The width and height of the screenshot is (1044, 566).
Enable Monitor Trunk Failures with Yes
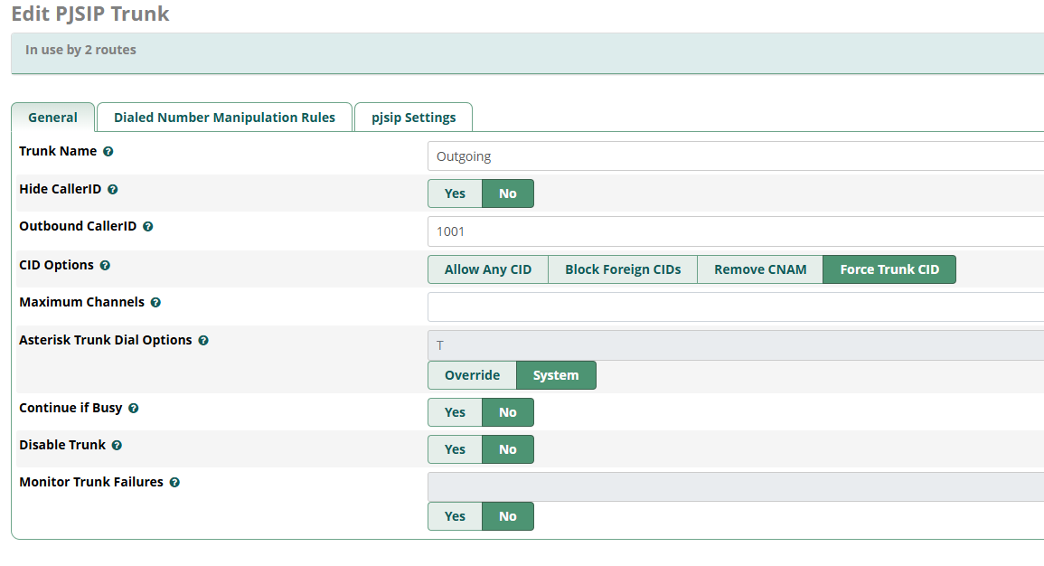[x=455, y=517]
